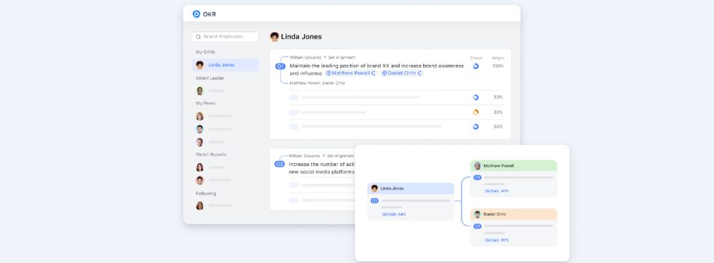714x263 pixels.
Task: Click Linda Jones avatar in page header
Action: coord(274,37)
